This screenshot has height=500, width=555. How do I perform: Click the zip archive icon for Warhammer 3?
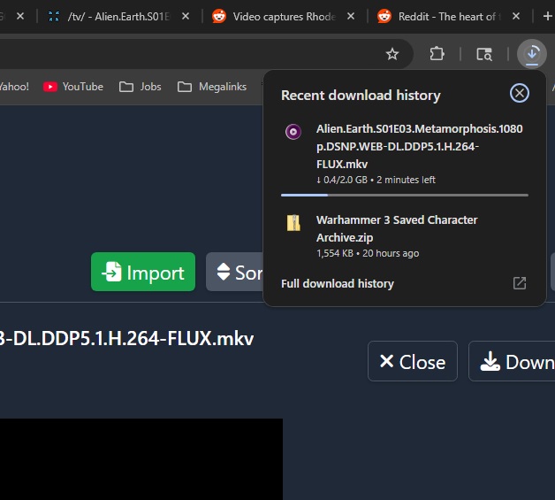293,223
